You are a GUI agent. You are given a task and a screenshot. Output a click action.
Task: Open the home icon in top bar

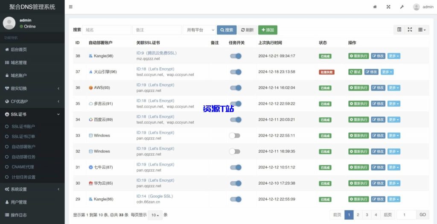coord(375,7)
